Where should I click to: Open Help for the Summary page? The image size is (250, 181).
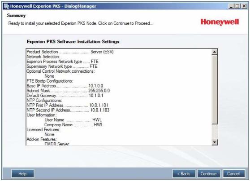[22, 174]
